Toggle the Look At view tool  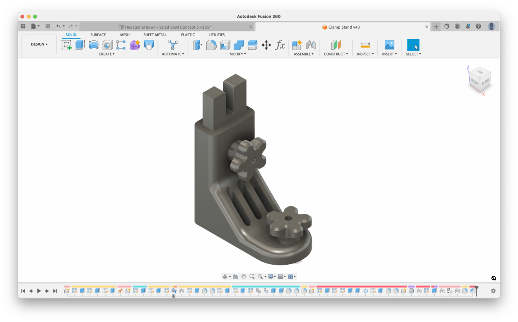click(x=235, y=276)
